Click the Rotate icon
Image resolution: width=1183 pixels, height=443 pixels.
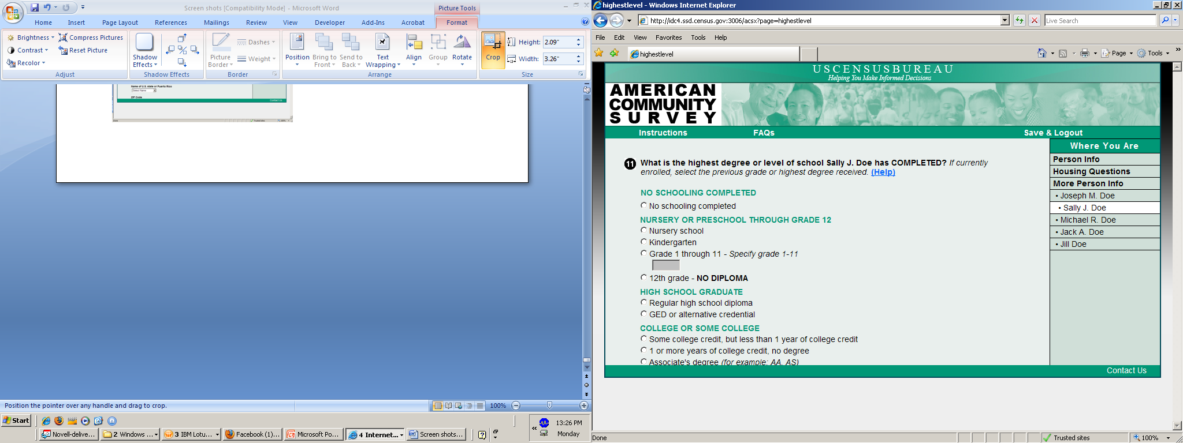click(x=462, y=42)
